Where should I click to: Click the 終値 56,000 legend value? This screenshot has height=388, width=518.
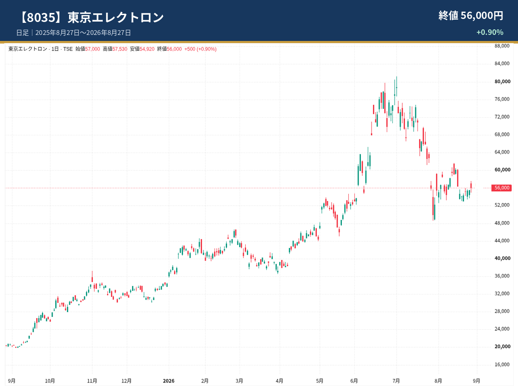[169, 49]
